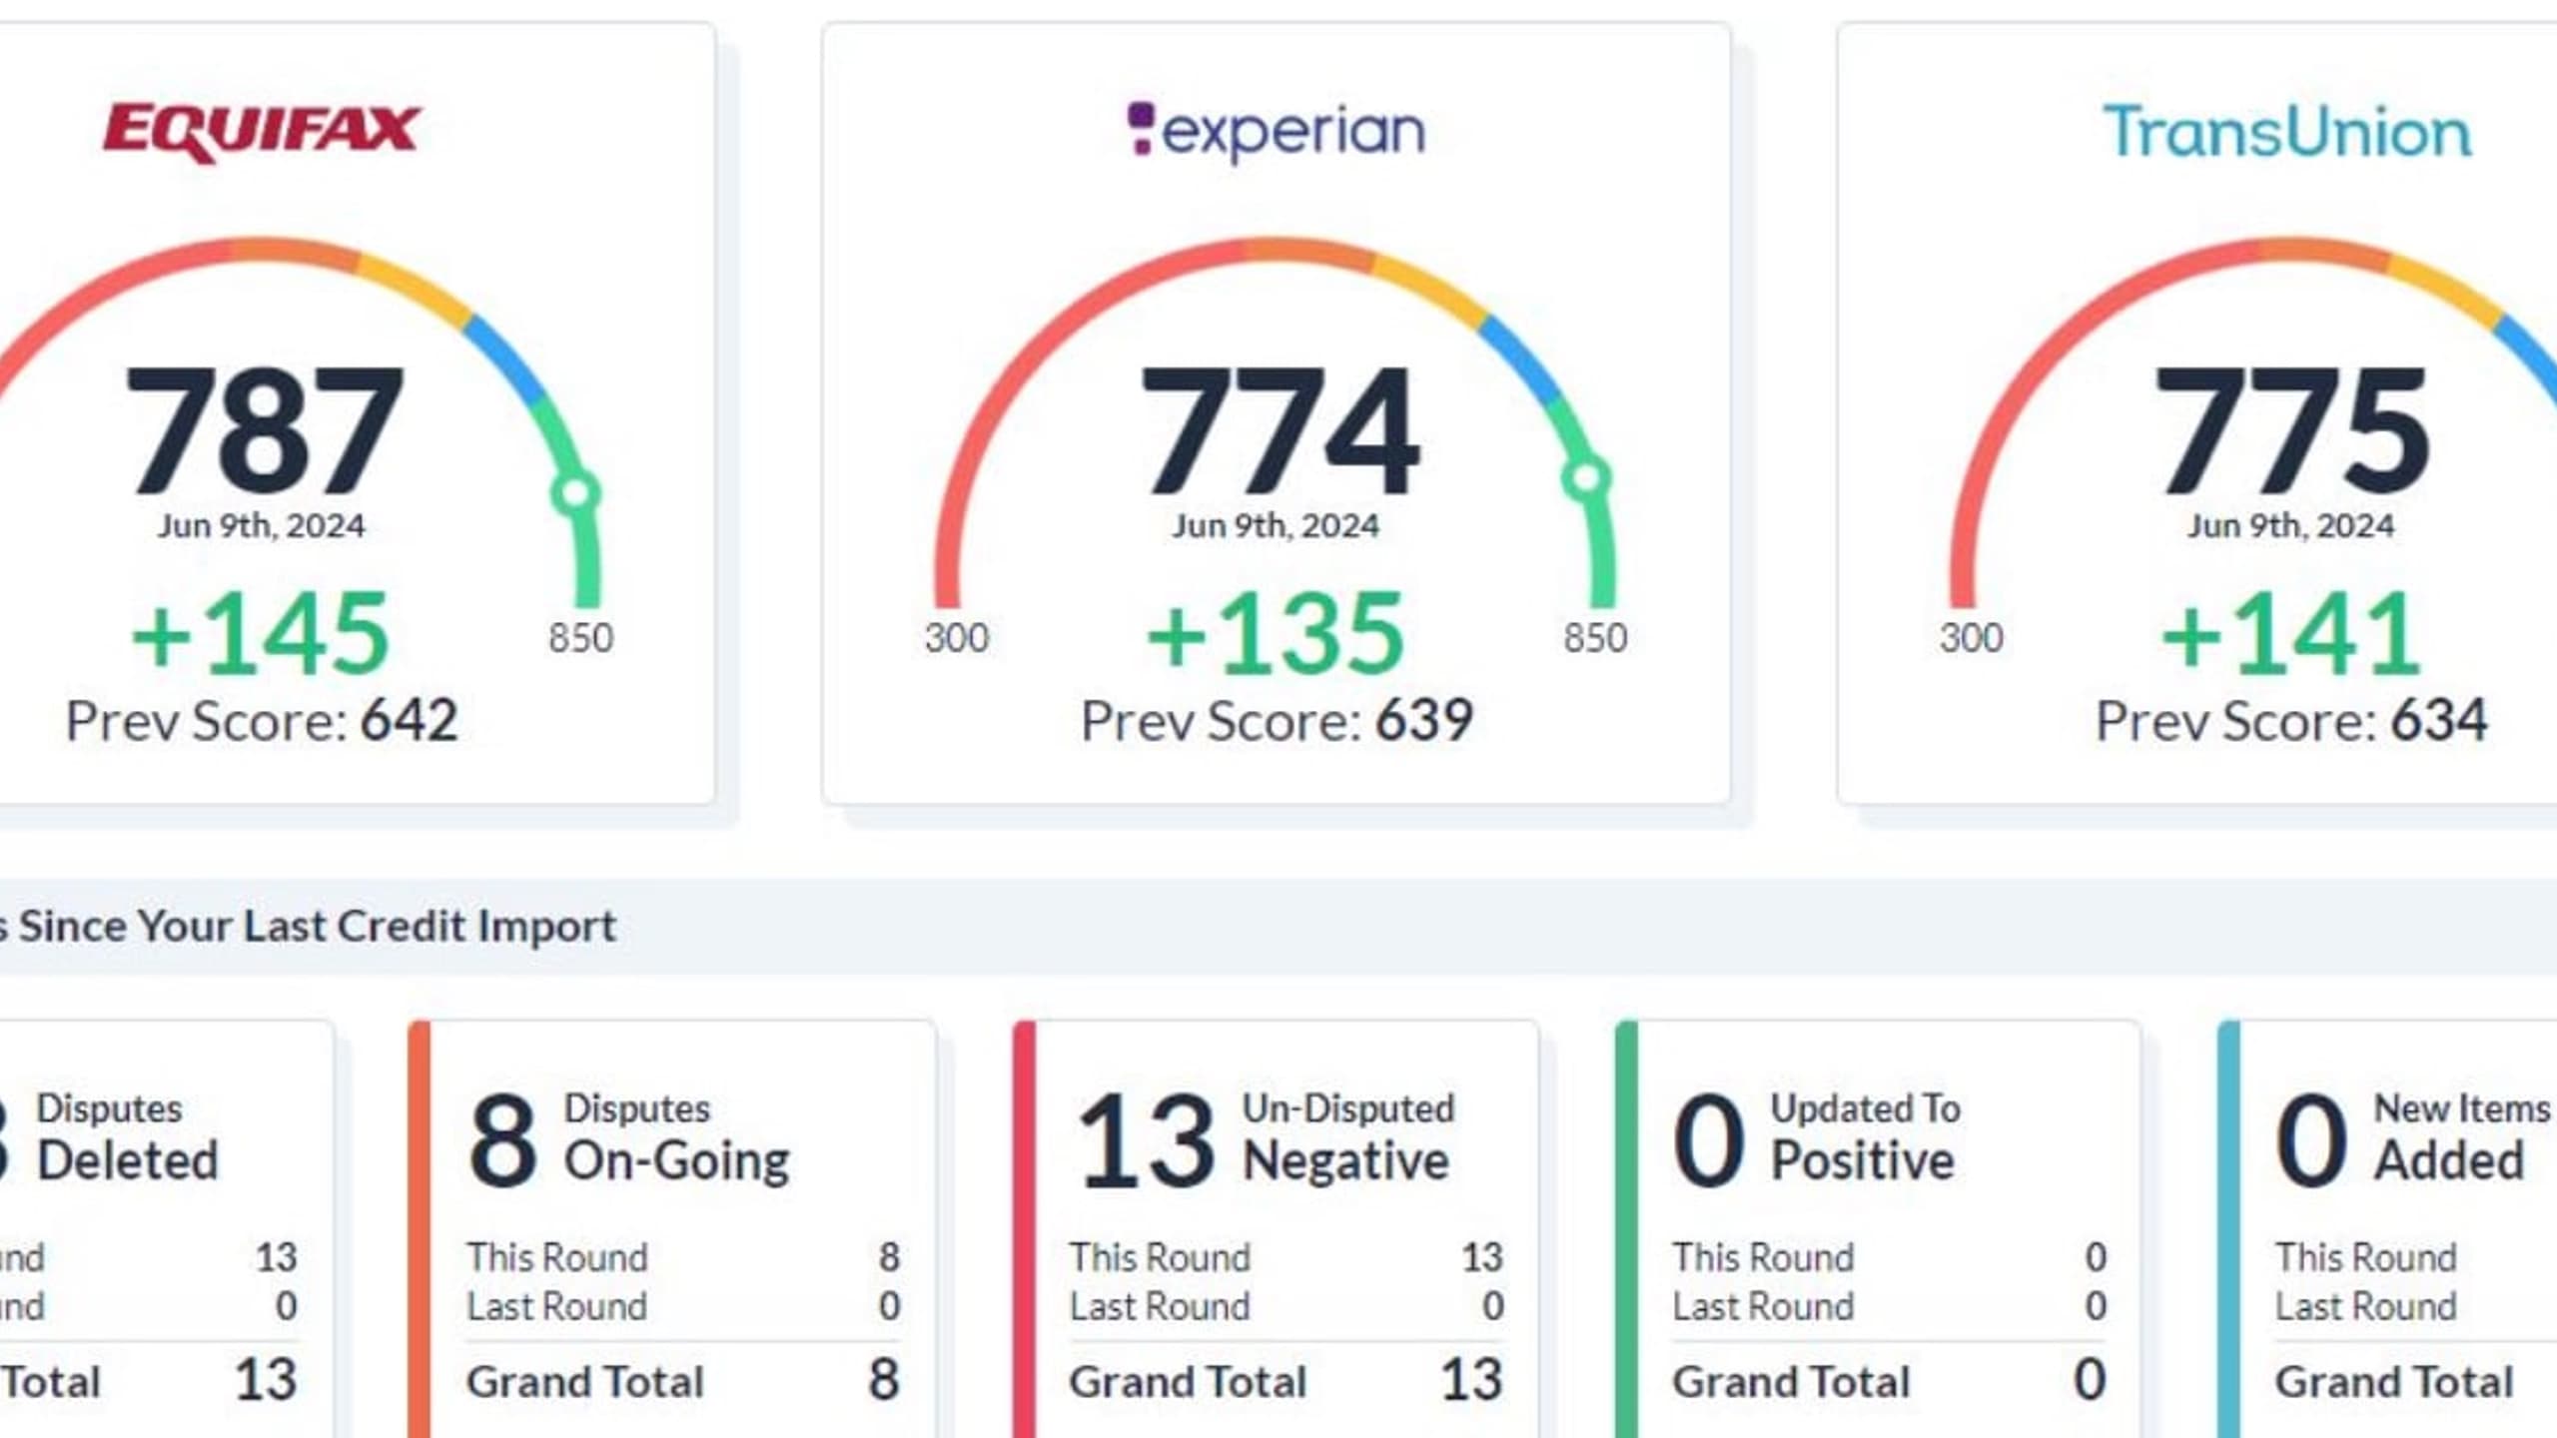Click Equifax Prev Score 642
This screenshot has width=2557, height=1438.
pos(262,720)
